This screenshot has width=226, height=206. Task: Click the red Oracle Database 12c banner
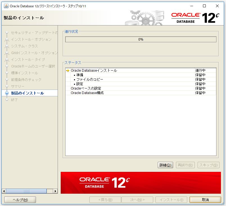click(x=141, y=182)
